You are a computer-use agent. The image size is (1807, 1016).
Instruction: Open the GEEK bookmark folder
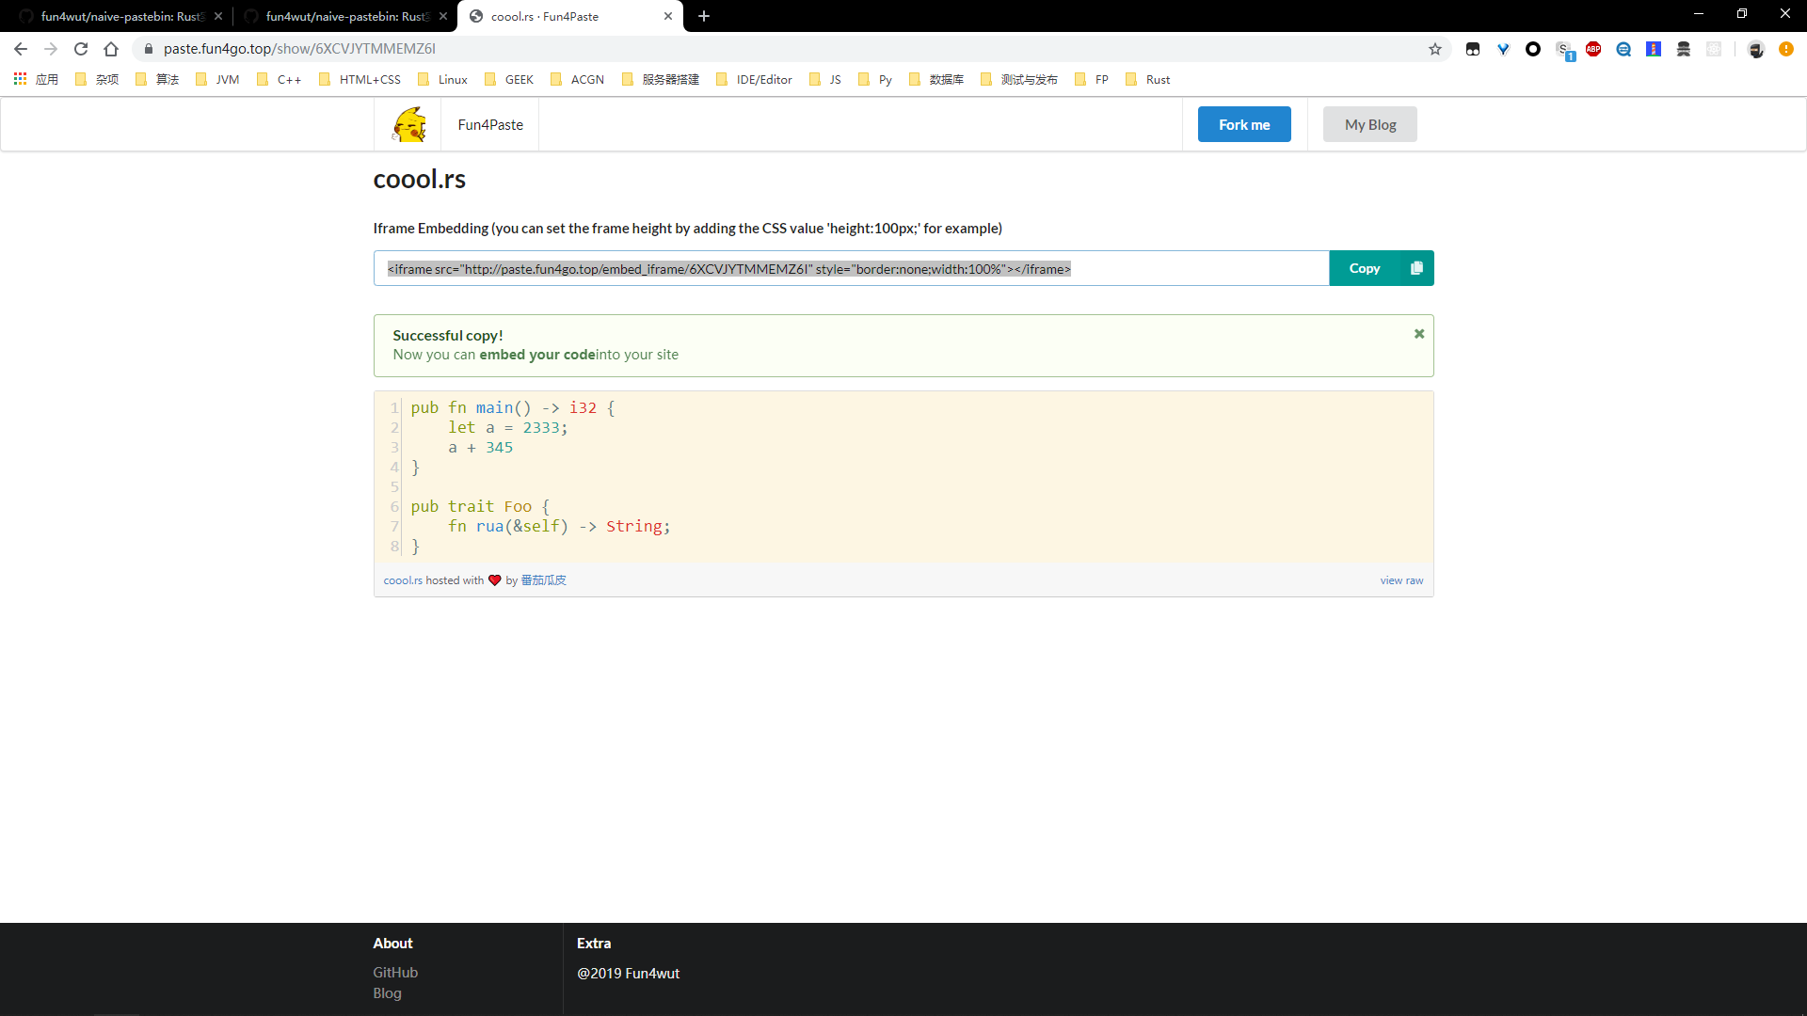click(509, 79)
